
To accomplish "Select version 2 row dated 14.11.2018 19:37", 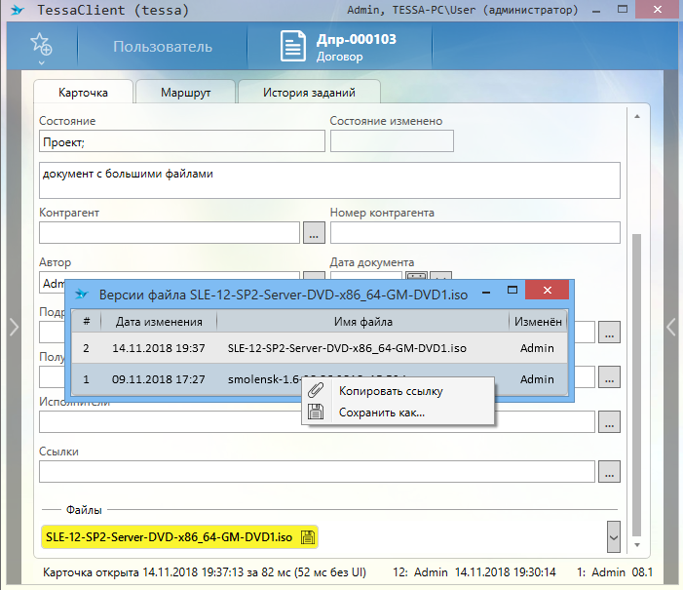I will (x=292, y=347).
